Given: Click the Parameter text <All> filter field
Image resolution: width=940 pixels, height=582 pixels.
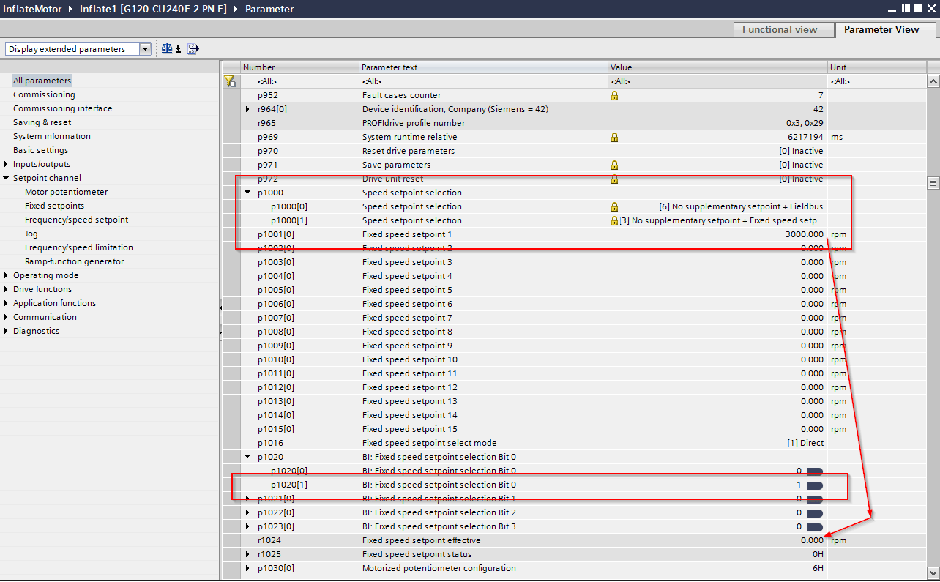Looking at the screenshot, I should point(483,81).
